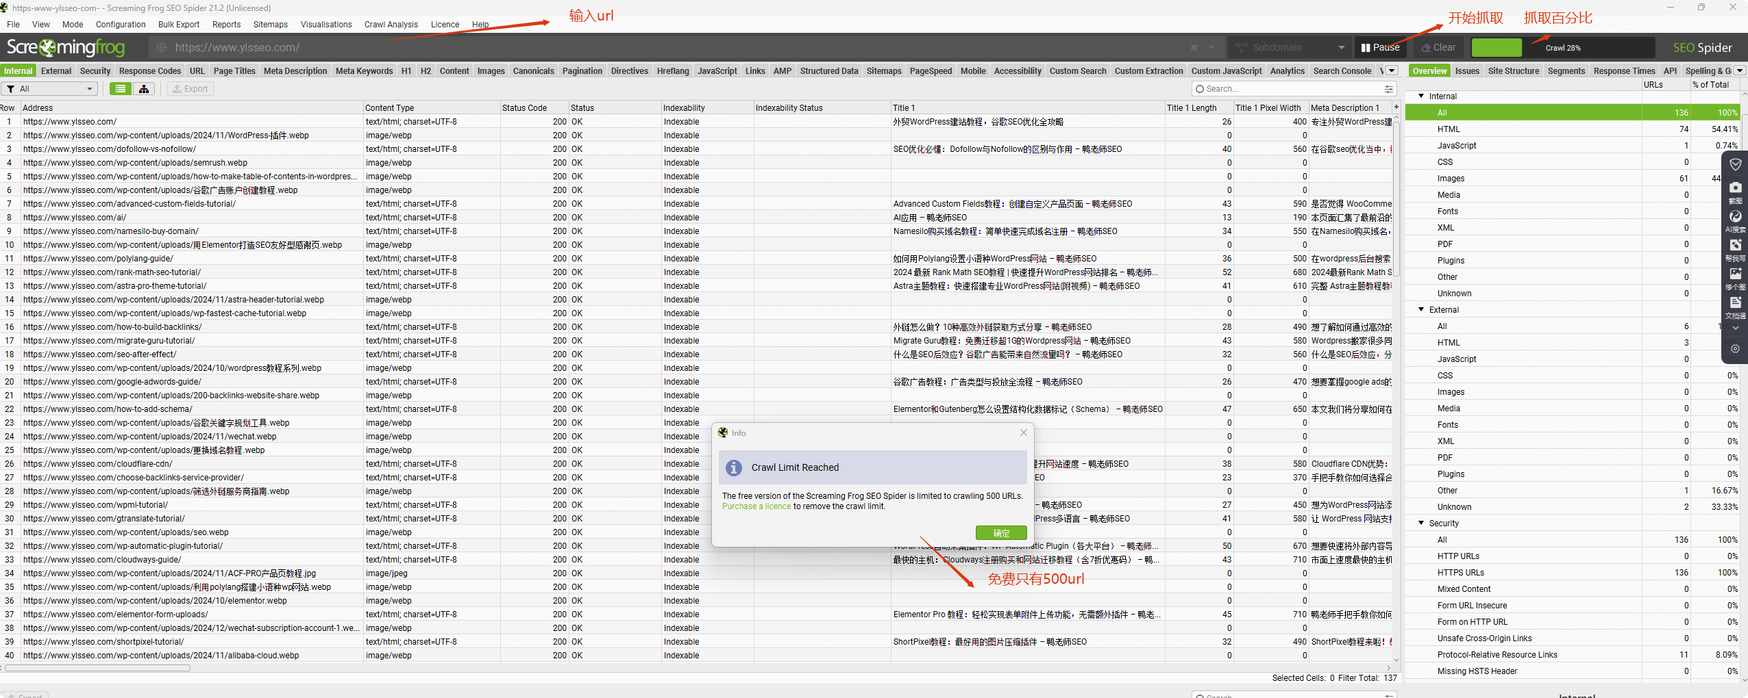Select Missing HSTS Header row

(x=1574, y=671)
